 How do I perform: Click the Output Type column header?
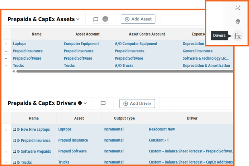click(x=124, y=118)
